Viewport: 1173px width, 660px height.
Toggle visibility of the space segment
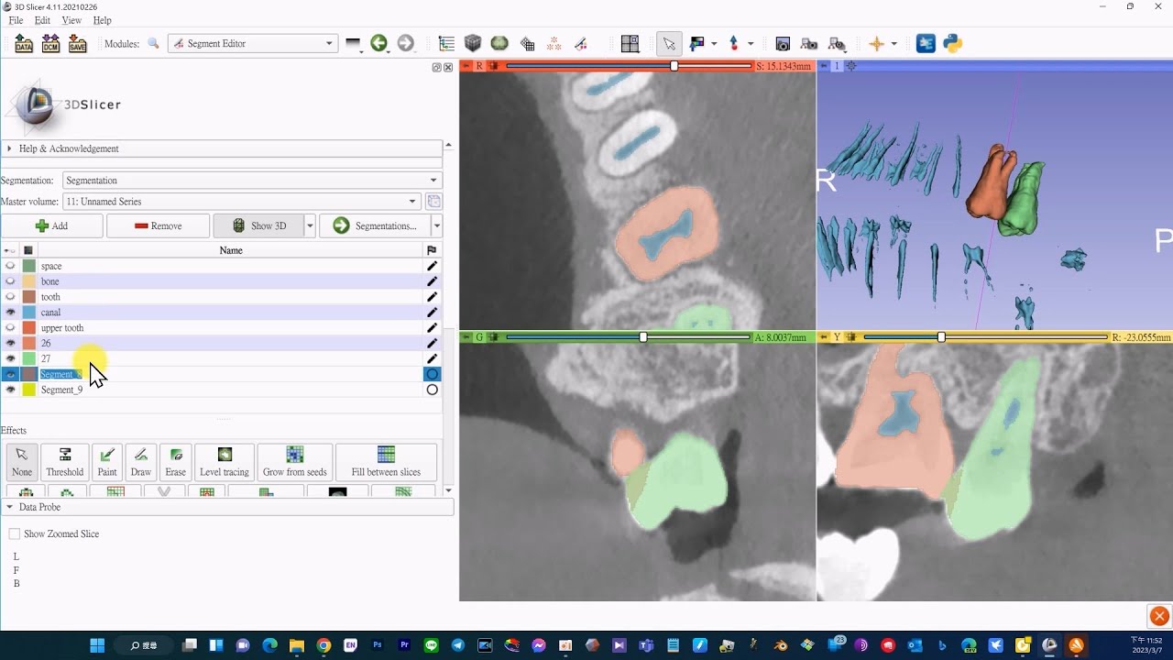coord(11,266)
